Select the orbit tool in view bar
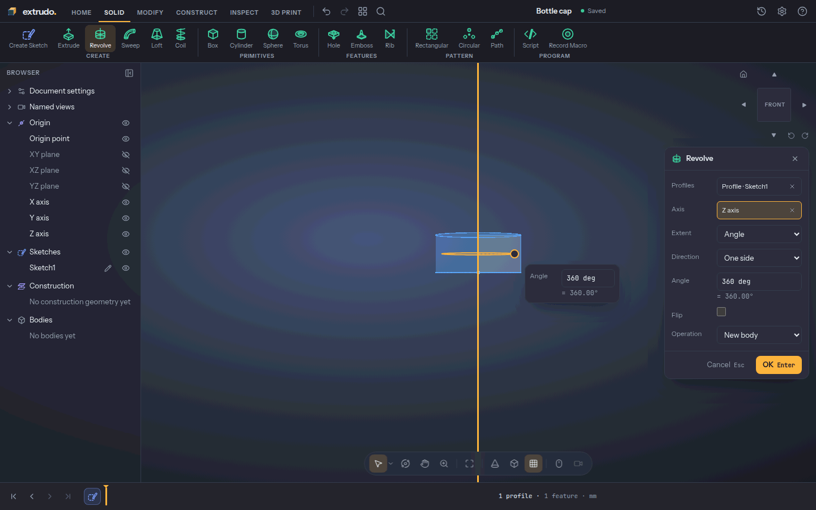 (405, 464)
